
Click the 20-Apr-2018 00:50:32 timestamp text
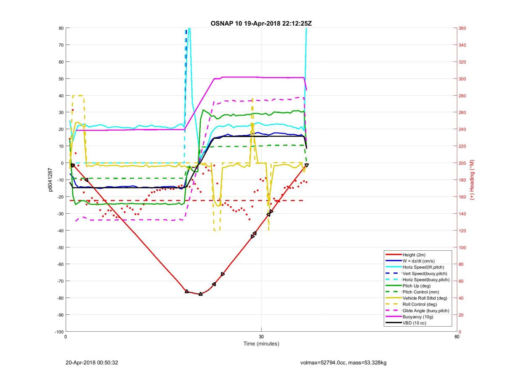(93, 362)
